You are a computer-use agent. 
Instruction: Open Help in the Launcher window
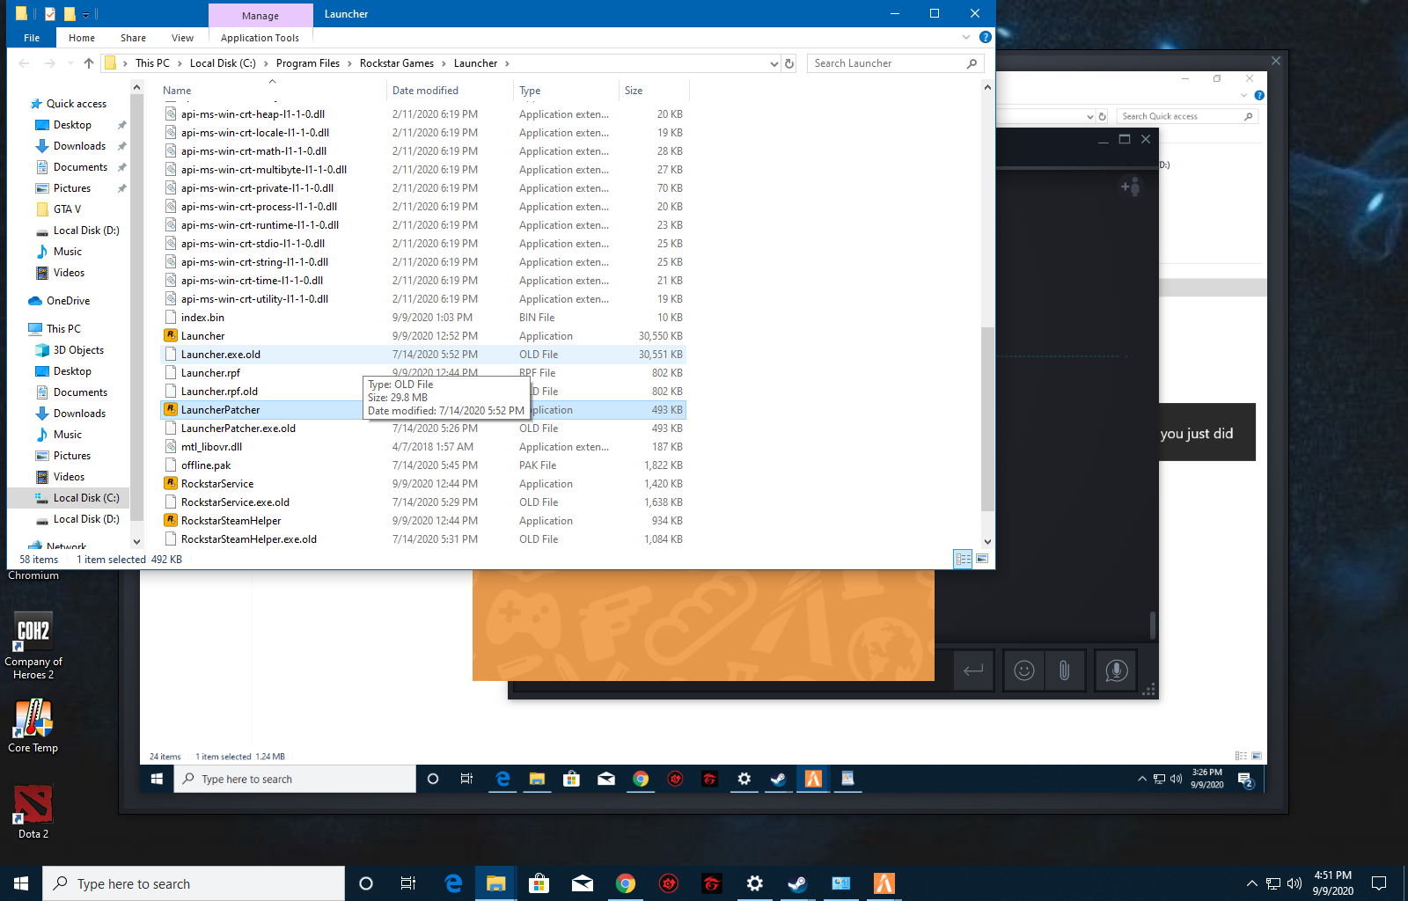point(985,38)
